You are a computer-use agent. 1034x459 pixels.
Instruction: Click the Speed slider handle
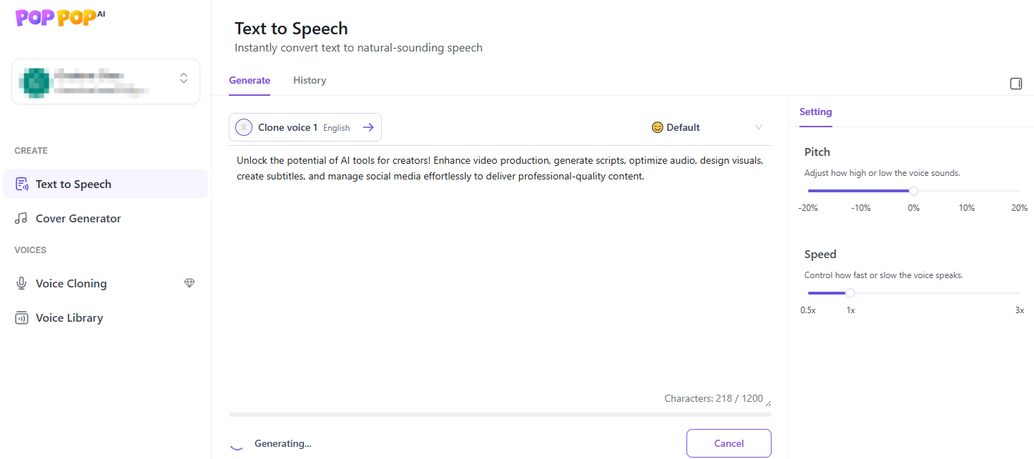[x=850, y=293]
